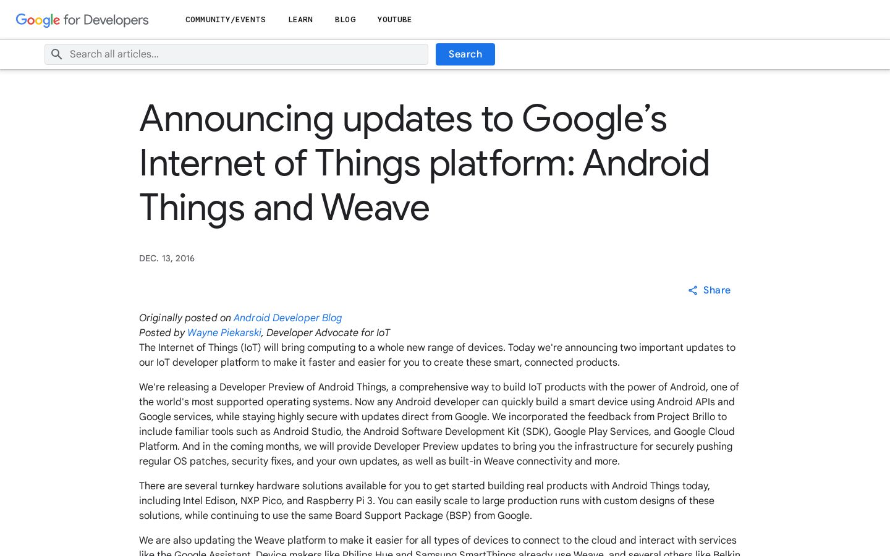Open the Android Developer Blog link
This screenshot has width=890, height=556.
[x=287, y=318]
